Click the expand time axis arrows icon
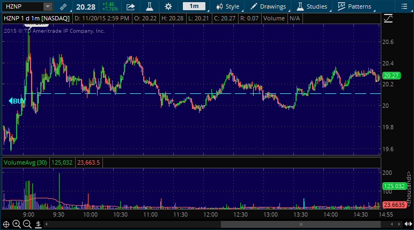Screen dimensions: 414x230 [408, 224]
